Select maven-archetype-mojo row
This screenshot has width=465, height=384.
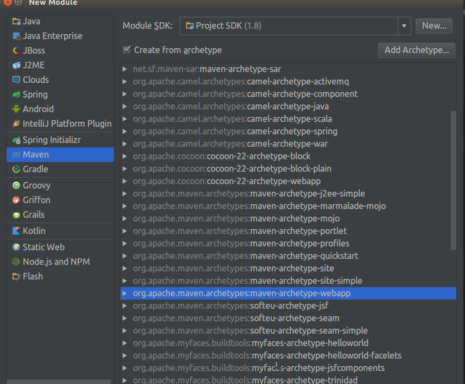coord(288,219)
